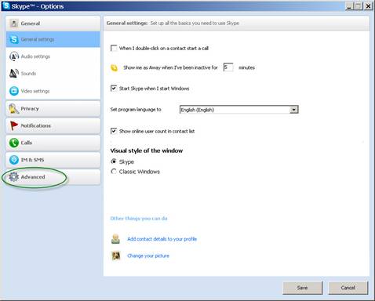Image resolution: width=375 pixels, height=301 pixels.
Task: Expand the Calls section
Action: 53,143
